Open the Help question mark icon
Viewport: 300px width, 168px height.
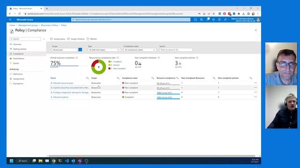click(219, 20)
